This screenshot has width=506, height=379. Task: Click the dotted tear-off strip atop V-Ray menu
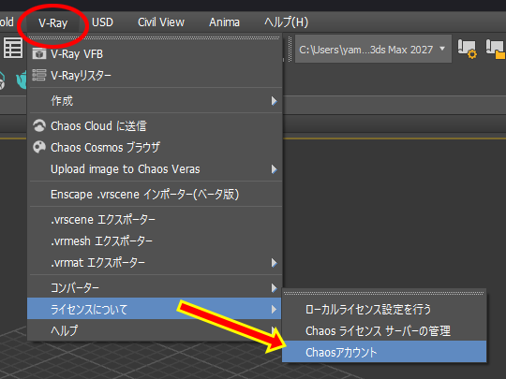pyautogui.click(x=155, y=38)
